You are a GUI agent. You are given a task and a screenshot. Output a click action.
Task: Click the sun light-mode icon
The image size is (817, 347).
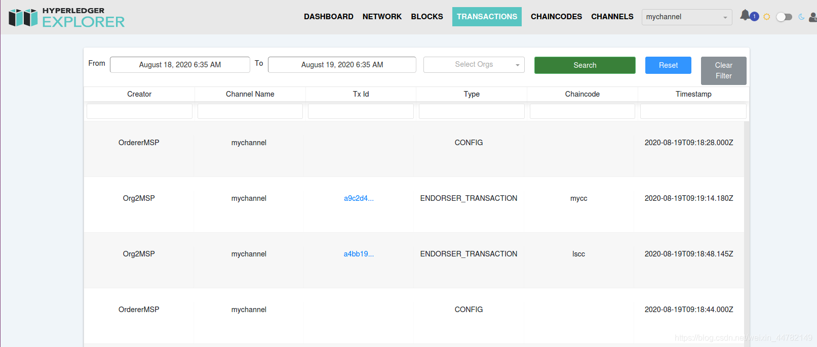767,17
